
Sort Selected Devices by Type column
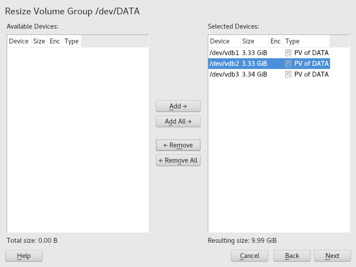[x=306, y=41]
